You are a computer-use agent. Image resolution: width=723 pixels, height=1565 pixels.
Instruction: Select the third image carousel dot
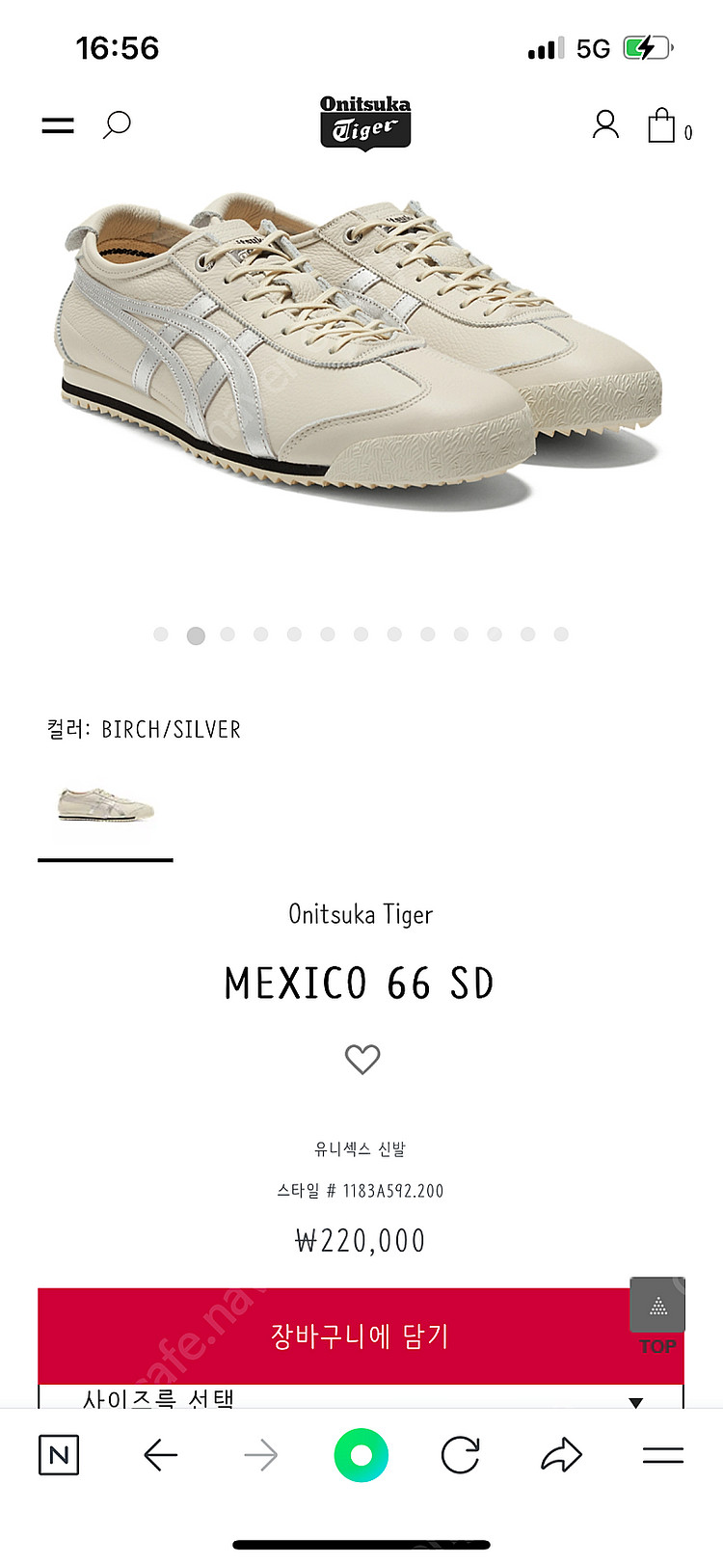click(x=228, y=634)
